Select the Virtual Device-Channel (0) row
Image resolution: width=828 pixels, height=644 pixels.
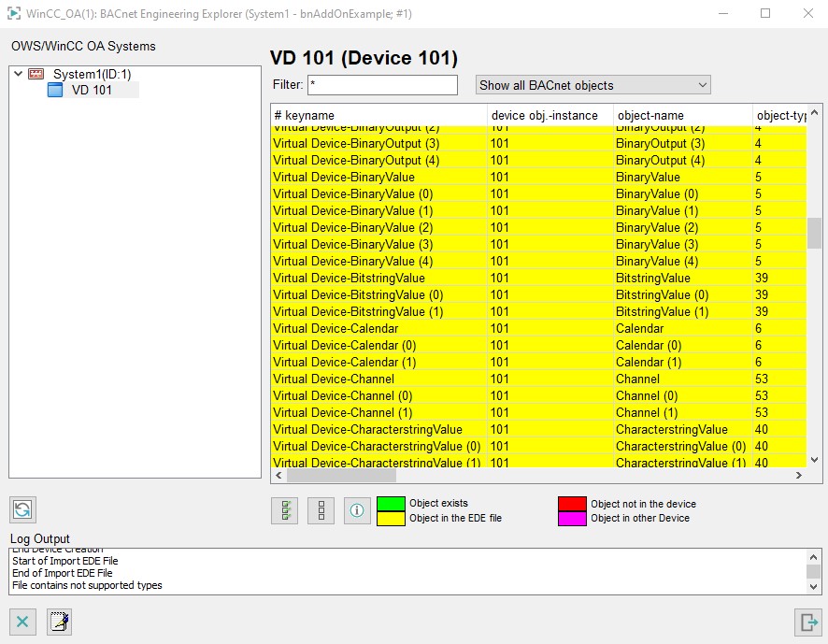(x=378, y=396)
